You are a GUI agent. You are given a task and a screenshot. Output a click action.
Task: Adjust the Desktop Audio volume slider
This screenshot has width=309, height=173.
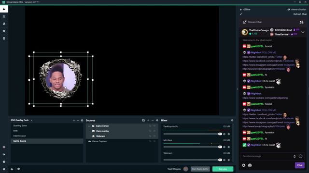193,134
